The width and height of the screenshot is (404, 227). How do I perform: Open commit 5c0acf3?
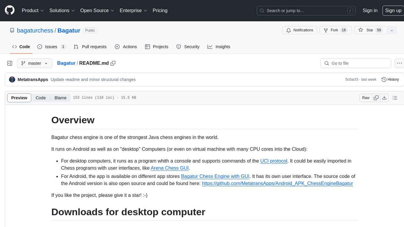click(352, 80)
